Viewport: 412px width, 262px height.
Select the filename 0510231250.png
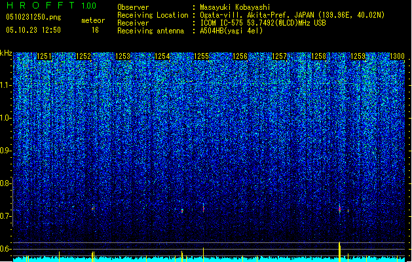33,18
